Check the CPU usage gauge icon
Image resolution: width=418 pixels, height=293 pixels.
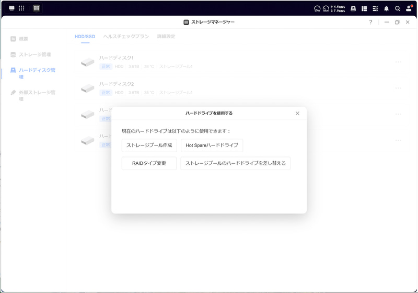pos(317,9)
